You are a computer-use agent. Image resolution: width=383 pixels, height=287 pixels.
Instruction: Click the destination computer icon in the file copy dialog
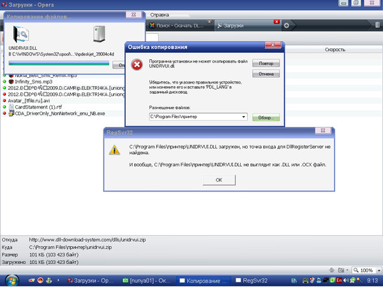point(99,34)
